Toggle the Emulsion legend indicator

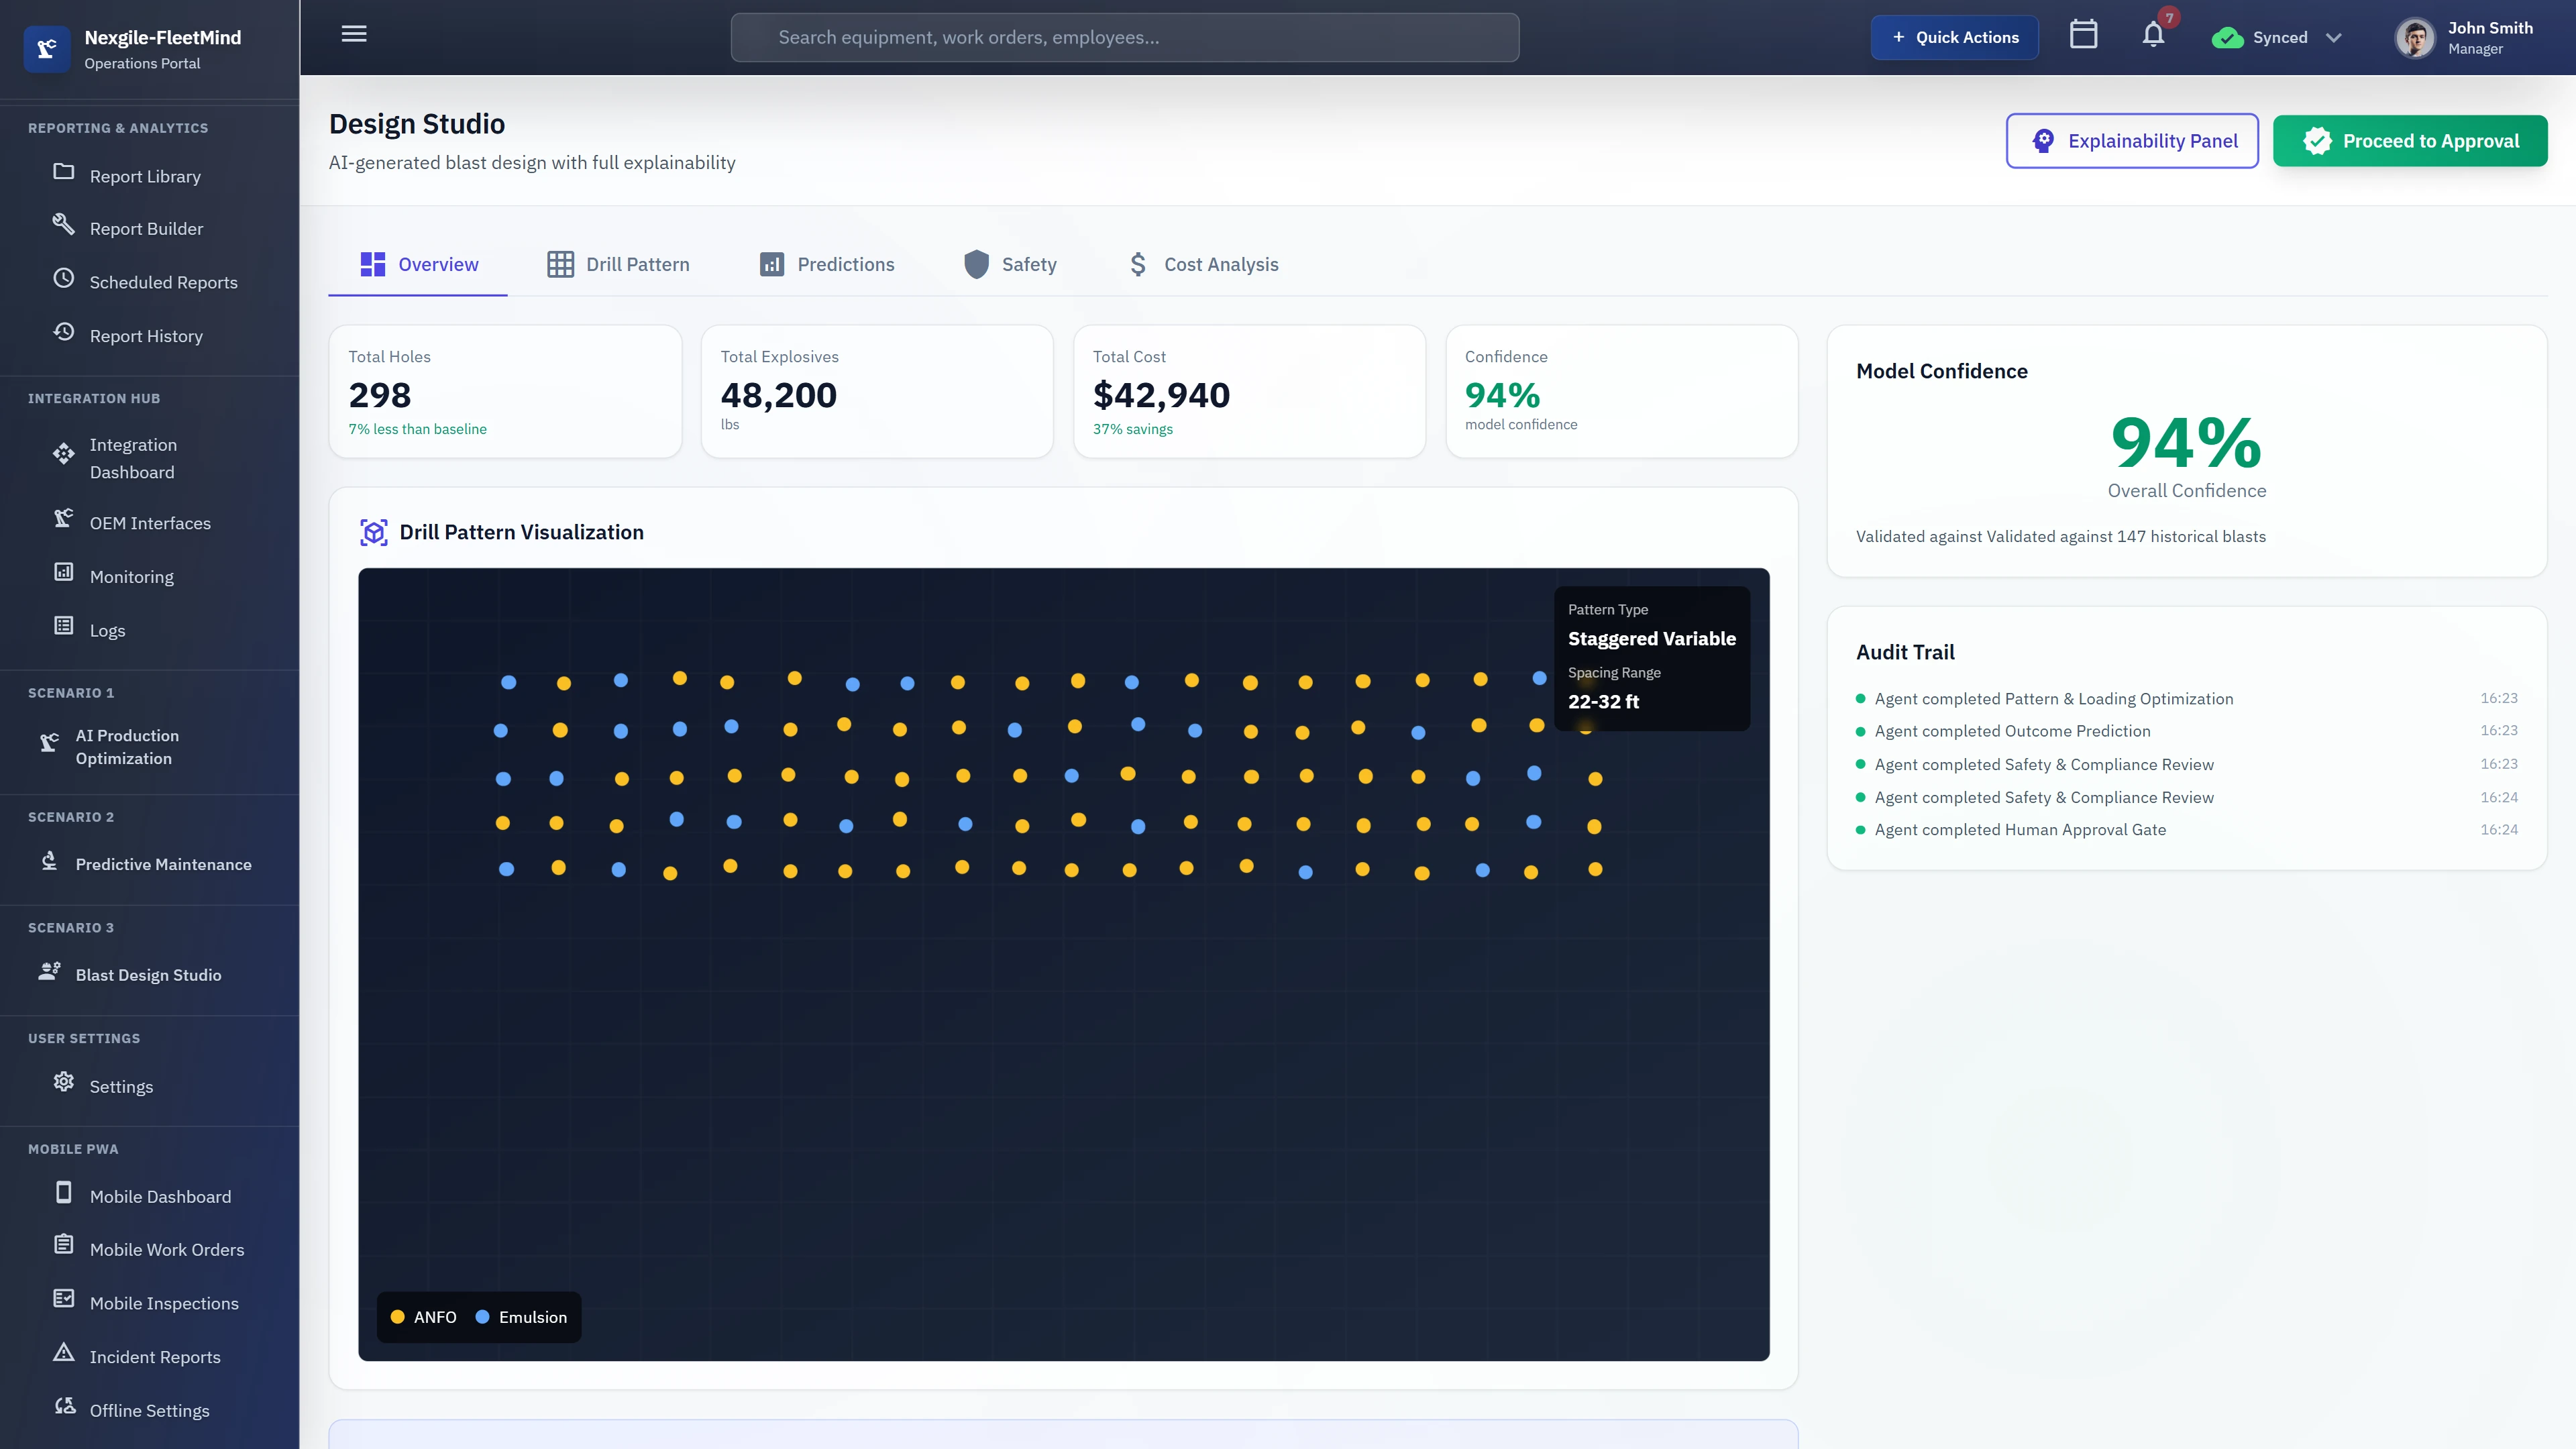click(484, 1317)
